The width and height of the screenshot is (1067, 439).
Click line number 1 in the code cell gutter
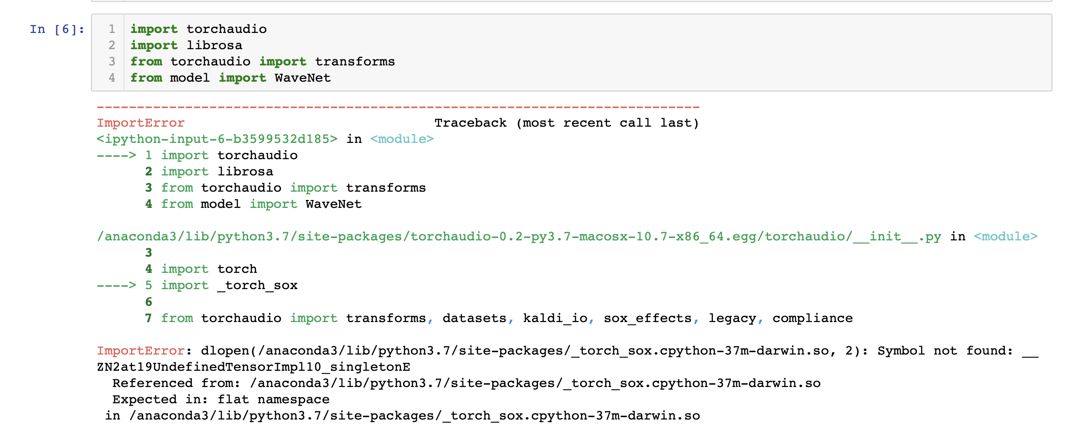pyautogui.click(x=112, y=29)
